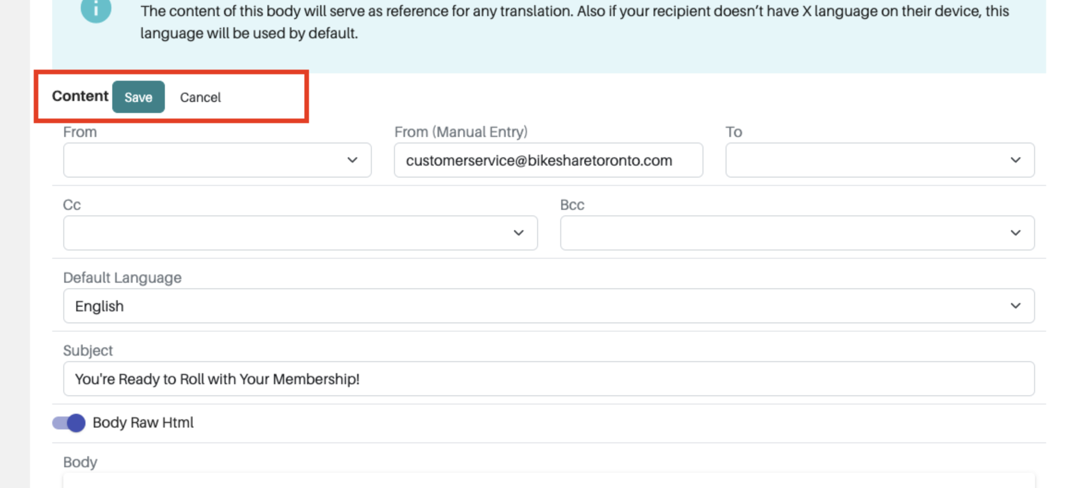Viewport: 1066px width, 488px height.
Task: Click into the Subject text field
Action: tap(548, 379)
